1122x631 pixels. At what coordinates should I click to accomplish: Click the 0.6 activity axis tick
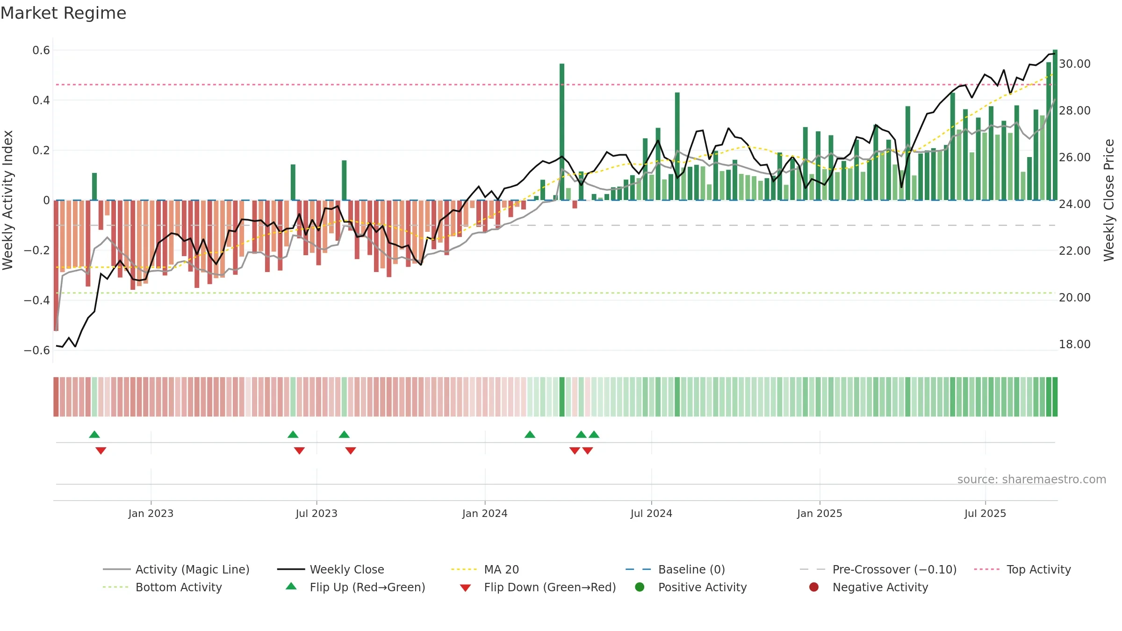pos(41,50)
